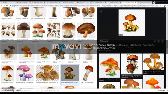Image resolution: width=168 pixels, height=94 pixels.
Task: Show the next image in preview
Action: tap(162, 11)
